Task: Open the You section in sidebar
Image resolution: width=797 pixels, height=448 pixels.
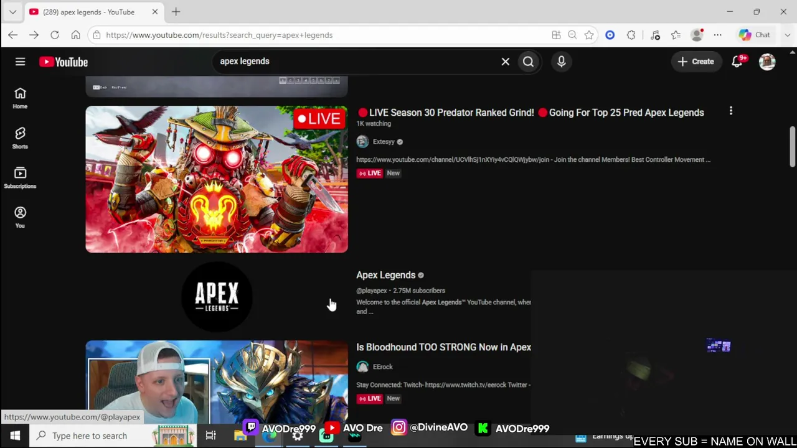Action: point(20,217)
